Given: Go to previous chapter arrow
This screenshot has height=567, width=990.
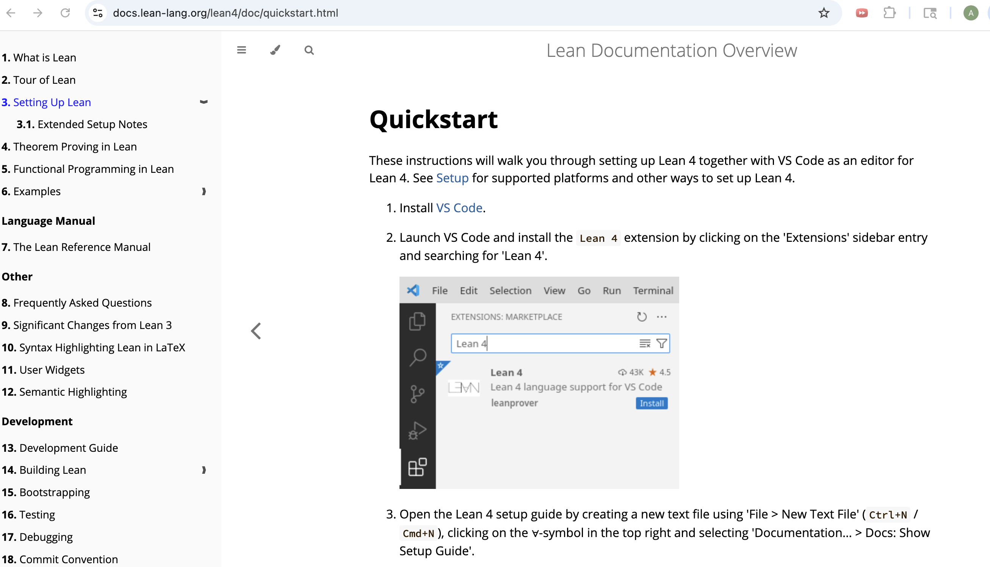Looking at the screenshot, I should pyautogui.click(x=256, y=331).
